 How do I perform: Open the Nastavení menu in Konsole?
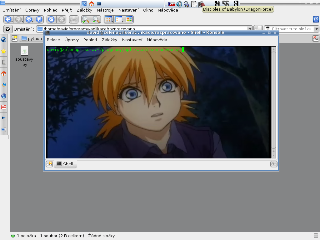pyautogui.click(x=132, y=40)
